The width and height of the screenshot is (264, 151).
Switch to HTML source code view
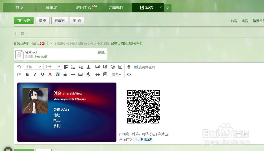(129, 74)
